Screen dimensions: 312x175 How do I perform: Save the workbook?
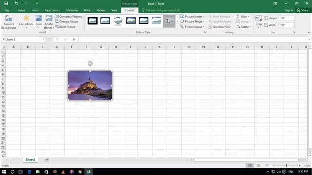tap(6, 3)
